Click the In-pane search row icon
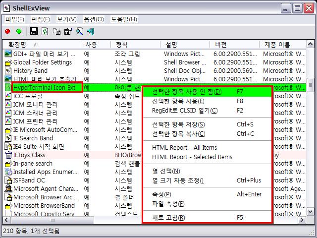 8,164
